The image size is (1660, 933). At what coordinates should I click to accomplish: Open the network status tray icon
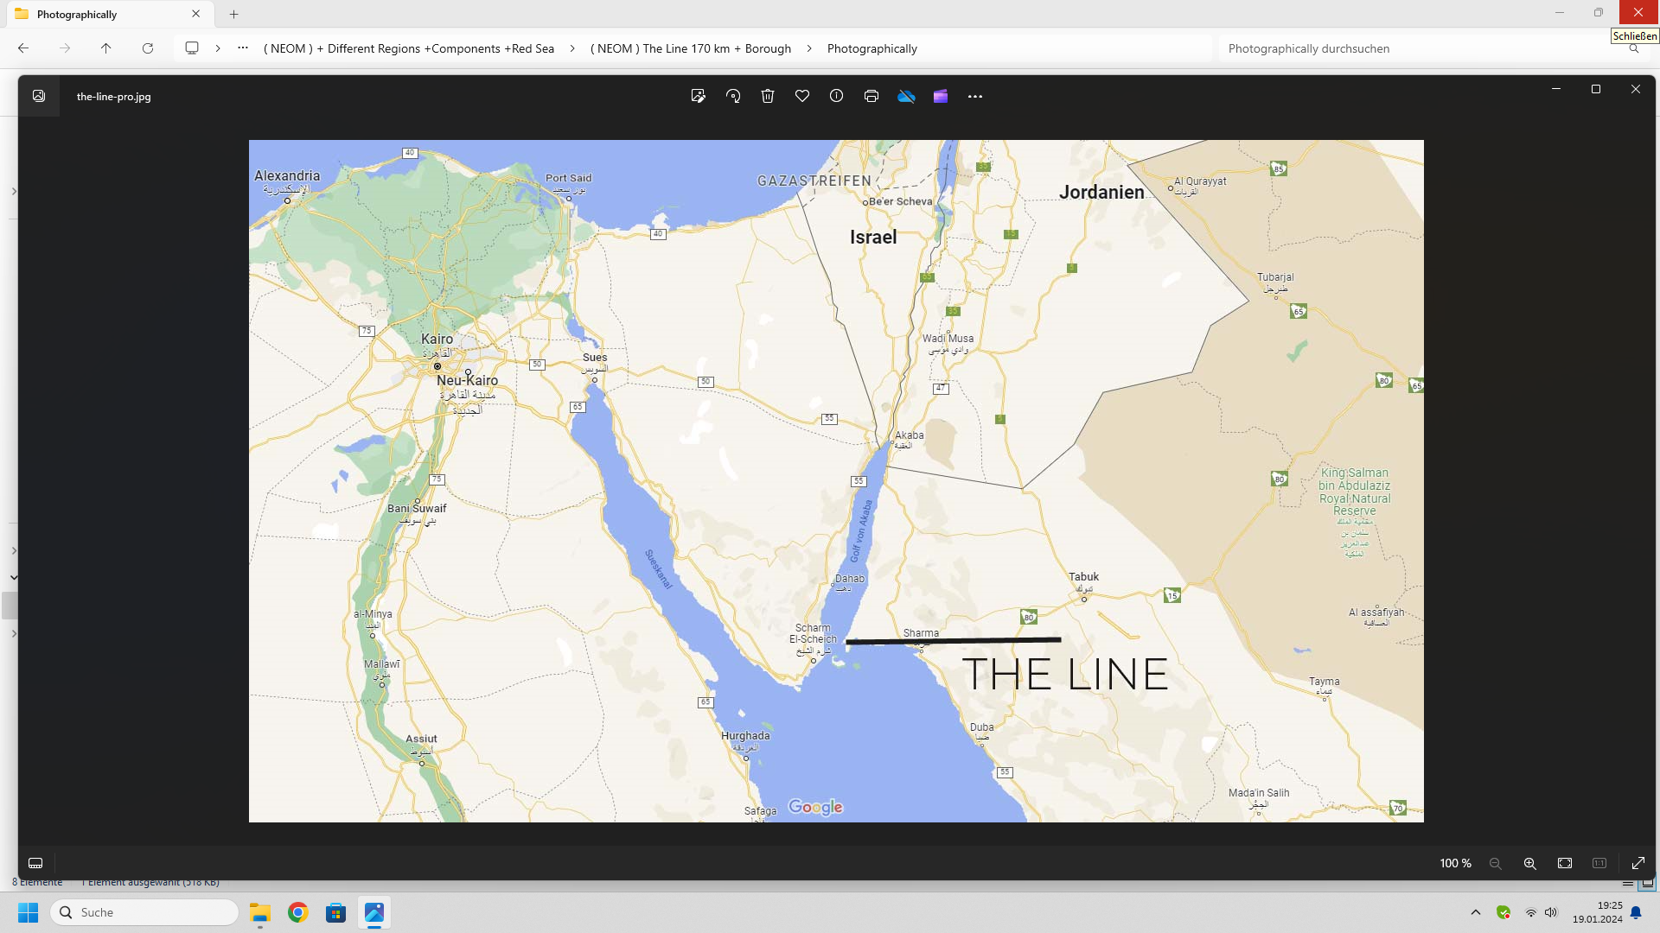tap(1531, 912)
